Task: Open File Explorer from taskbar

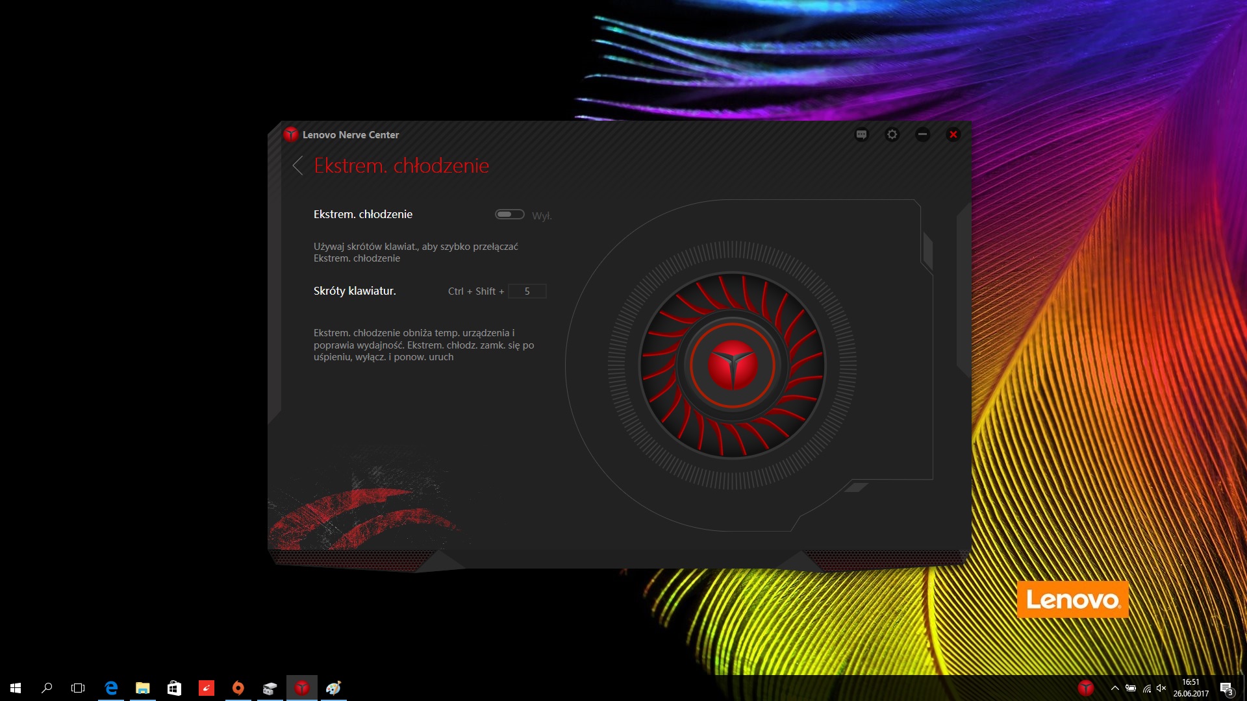Action: [x=143, y=688]
